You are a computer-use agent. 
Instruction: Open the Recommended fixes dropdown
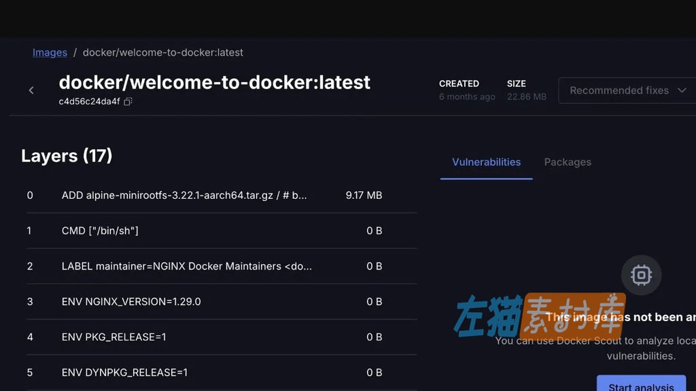click(x=627, y=90)
